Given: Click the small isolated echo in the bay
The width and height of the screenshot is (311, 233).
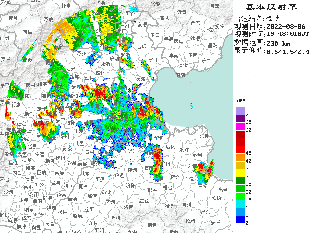Looking at the screenshot, I should pos(191,104).
